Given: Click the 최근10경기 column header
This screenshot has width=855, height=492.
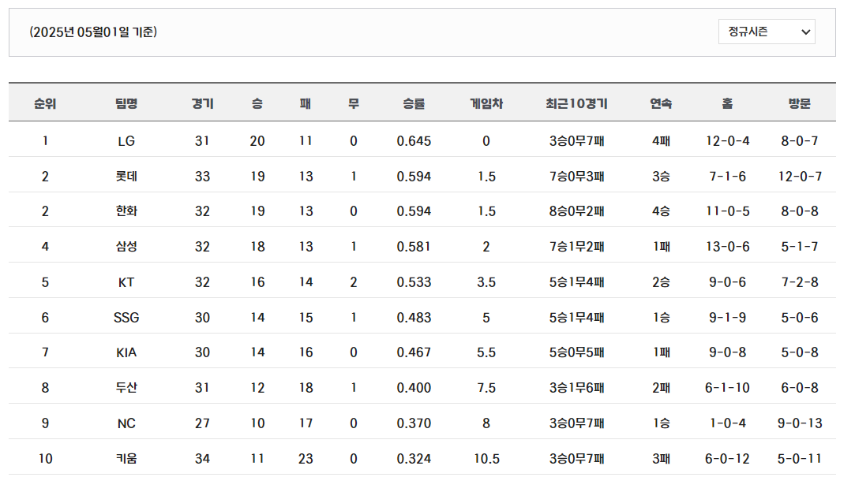Looking at the screenshot, I should coord(576,103).
